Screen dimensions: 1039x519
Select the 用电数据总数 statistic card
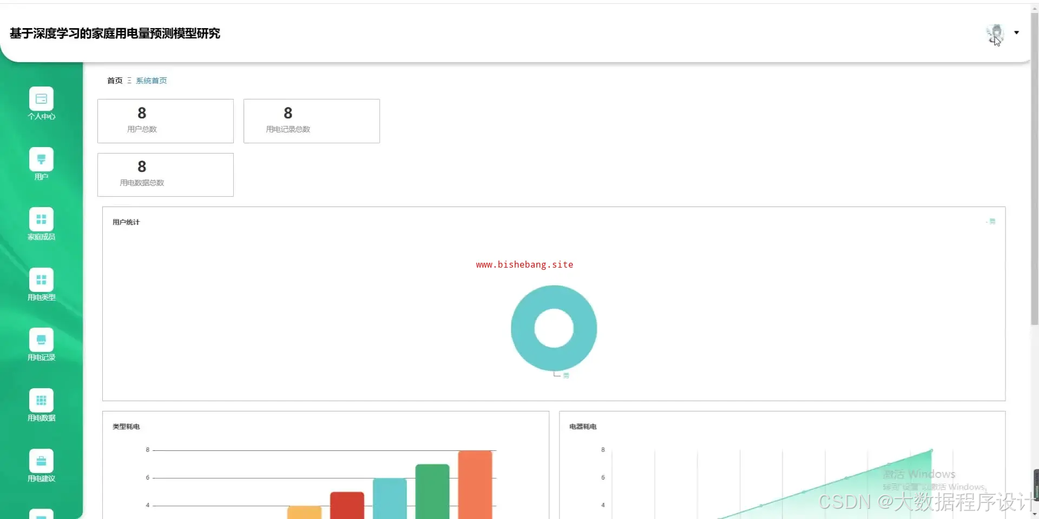(x=166, y=175)
